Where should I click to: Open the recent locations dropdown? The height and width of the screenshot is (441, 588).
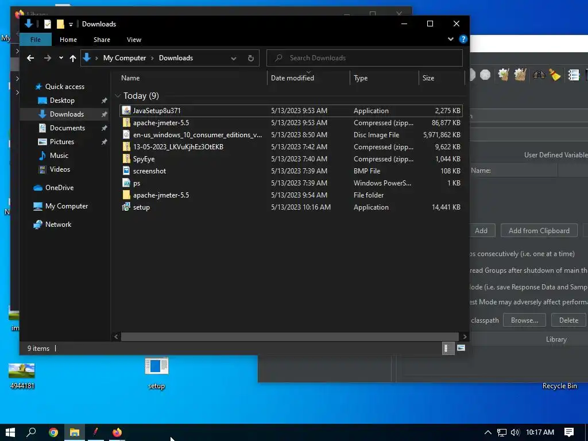click(61, 58)
